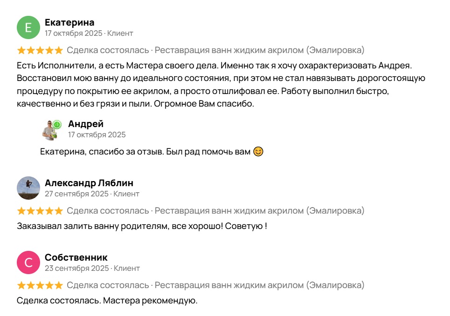This screenshot has width=450, height=316.
Task: Click Андрей's profile photo avatar
Action: [x=52, y=130]
